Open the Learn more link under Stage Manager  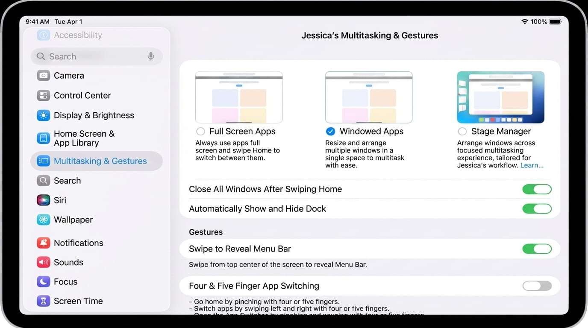pos(532,165)
